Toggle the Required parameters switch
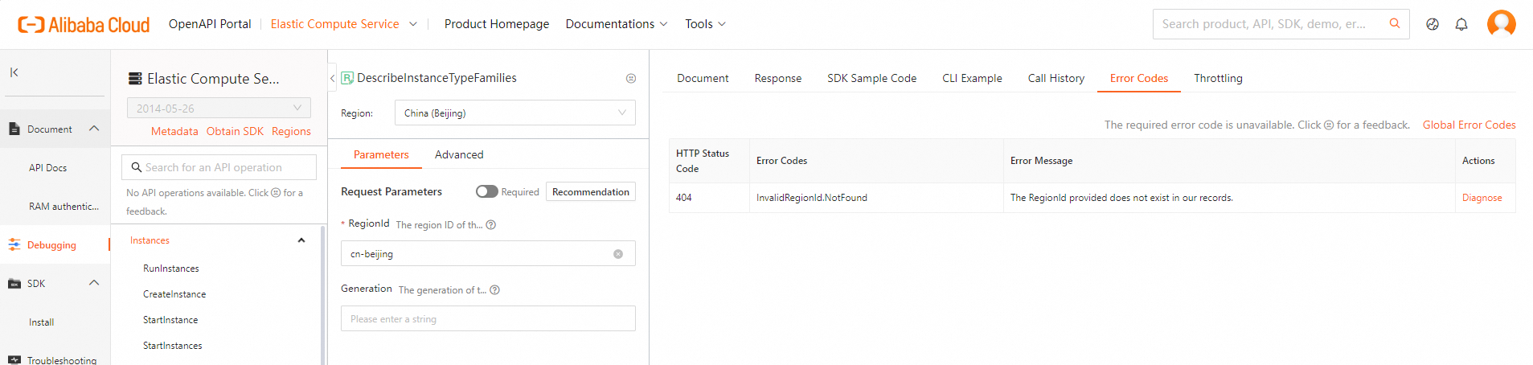The image size is (1533, 365). [x=486, y=192]
